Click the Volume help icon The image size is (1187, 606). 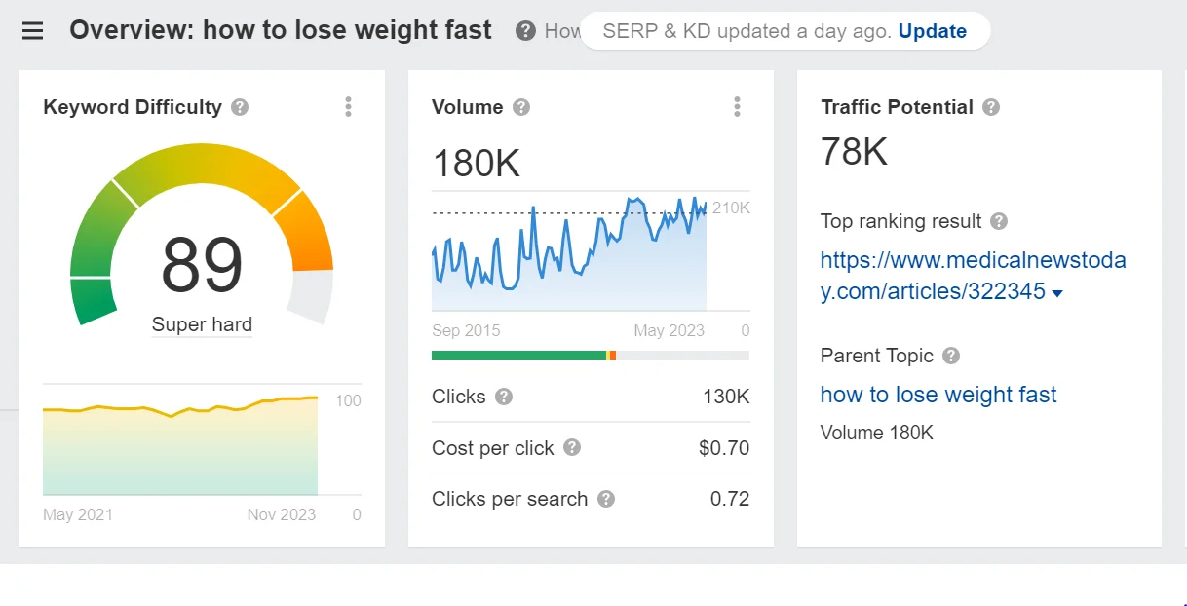(520, 108)
